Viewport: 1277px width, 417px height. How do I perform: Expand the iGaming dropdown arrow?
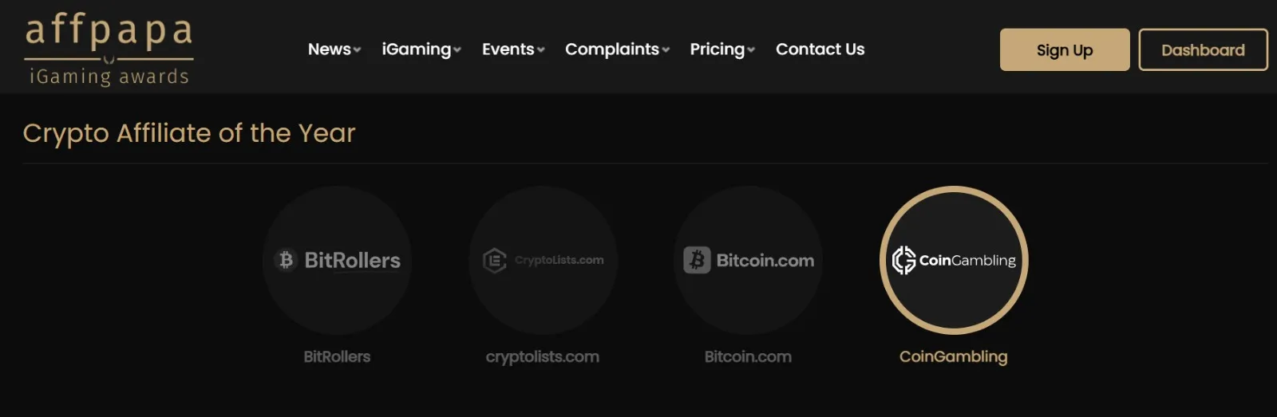coord(457,50)
